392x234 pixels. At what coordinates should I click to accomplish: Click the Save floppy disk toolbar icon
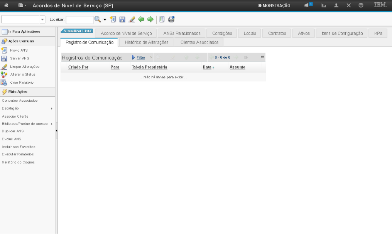pyautogui.click(x=122, y=19)
